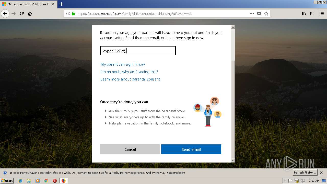Click the notification bar question mark icon
Screen dimensions: 327x184
[x=5, y=173]
